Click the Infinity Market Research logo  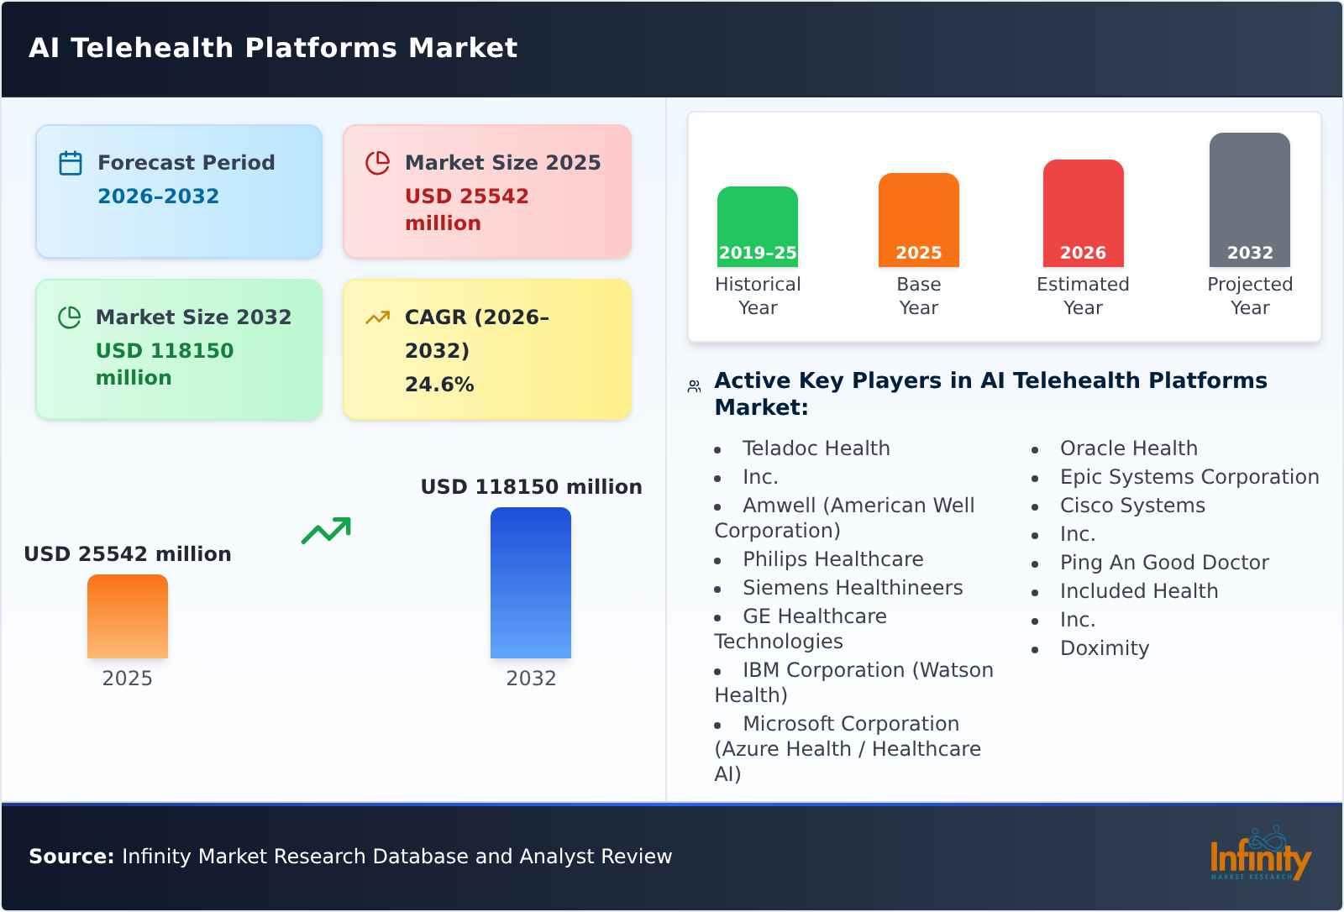tap(1260, 854)
